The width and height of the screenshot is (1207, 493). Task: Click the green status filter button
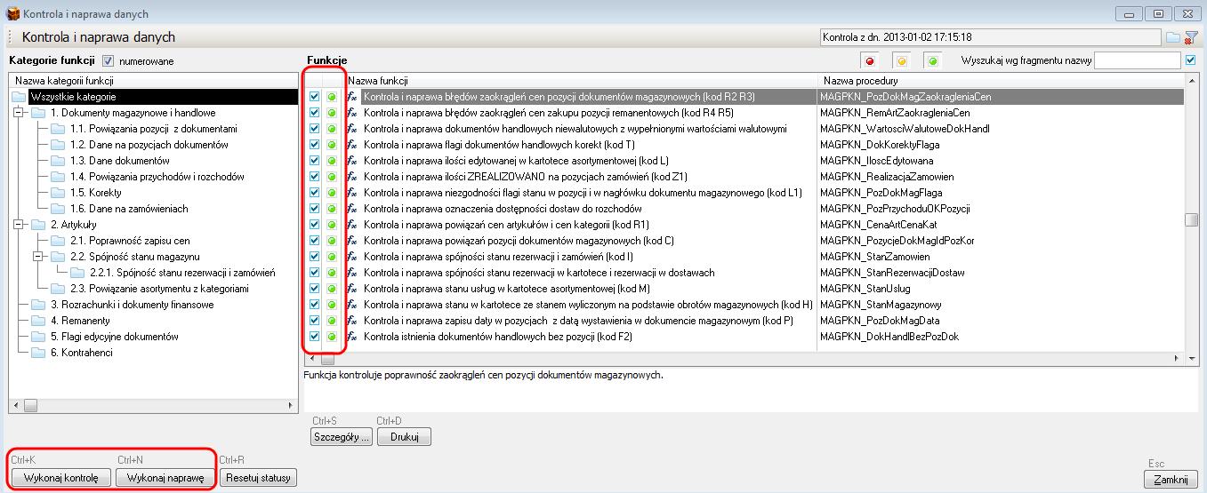[x=932, y=60]
